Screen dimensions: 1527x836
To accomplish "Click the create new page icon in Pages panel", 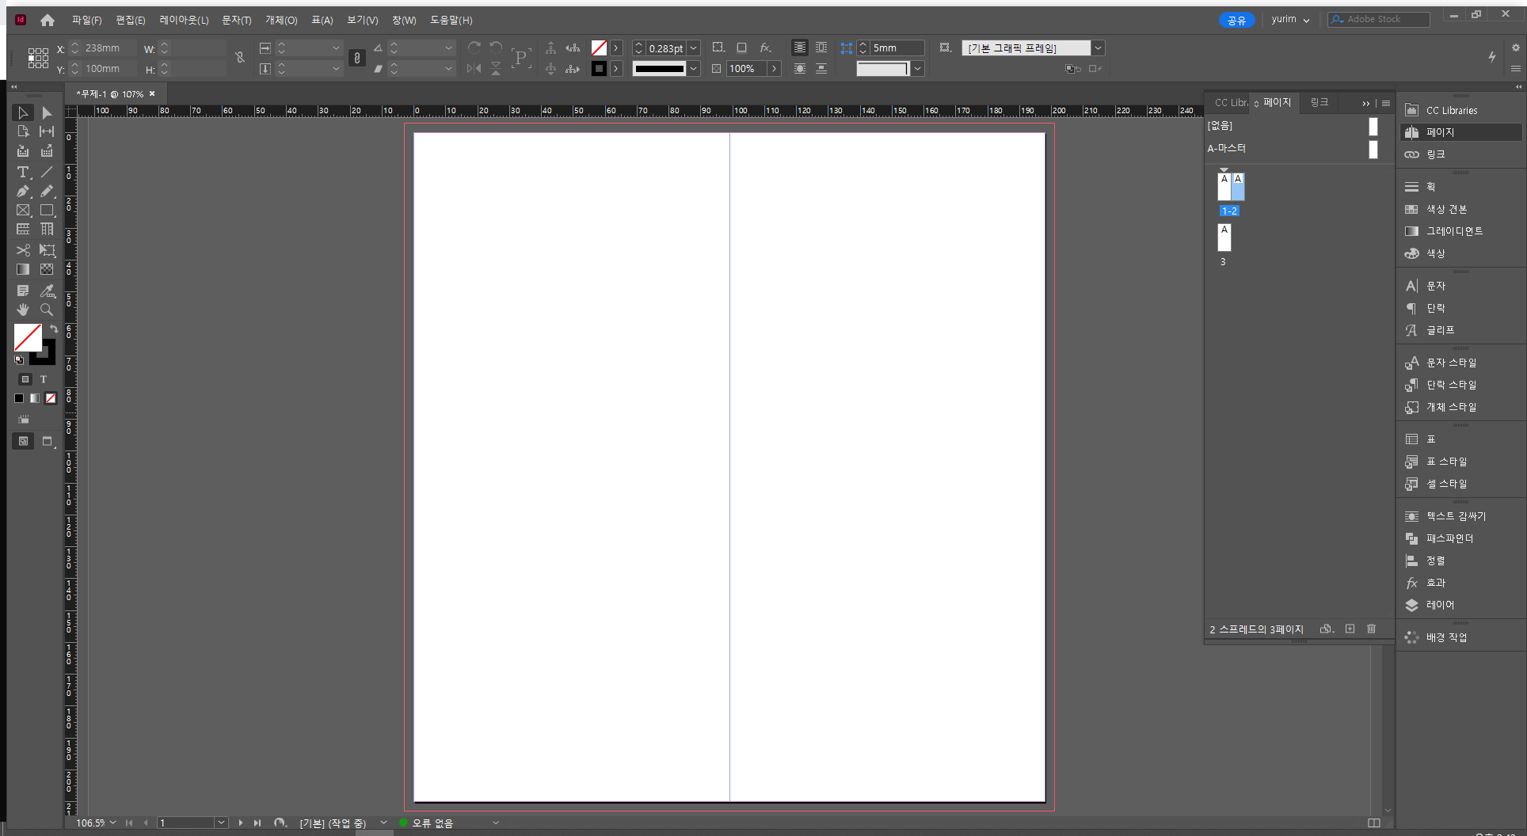I will (x=1350, y=629).
